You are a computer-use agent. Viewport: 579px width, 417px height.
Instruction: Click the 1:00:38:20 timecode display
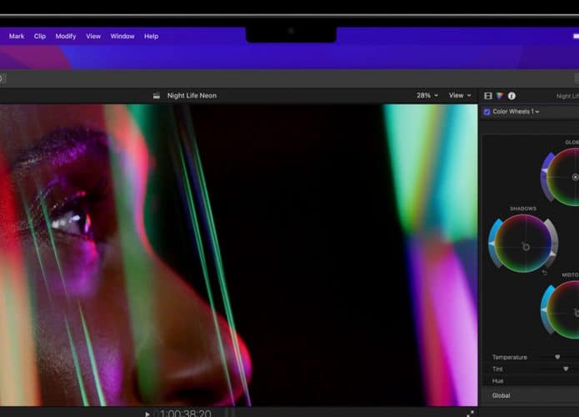pyautogui.click(x=186, y=413)
